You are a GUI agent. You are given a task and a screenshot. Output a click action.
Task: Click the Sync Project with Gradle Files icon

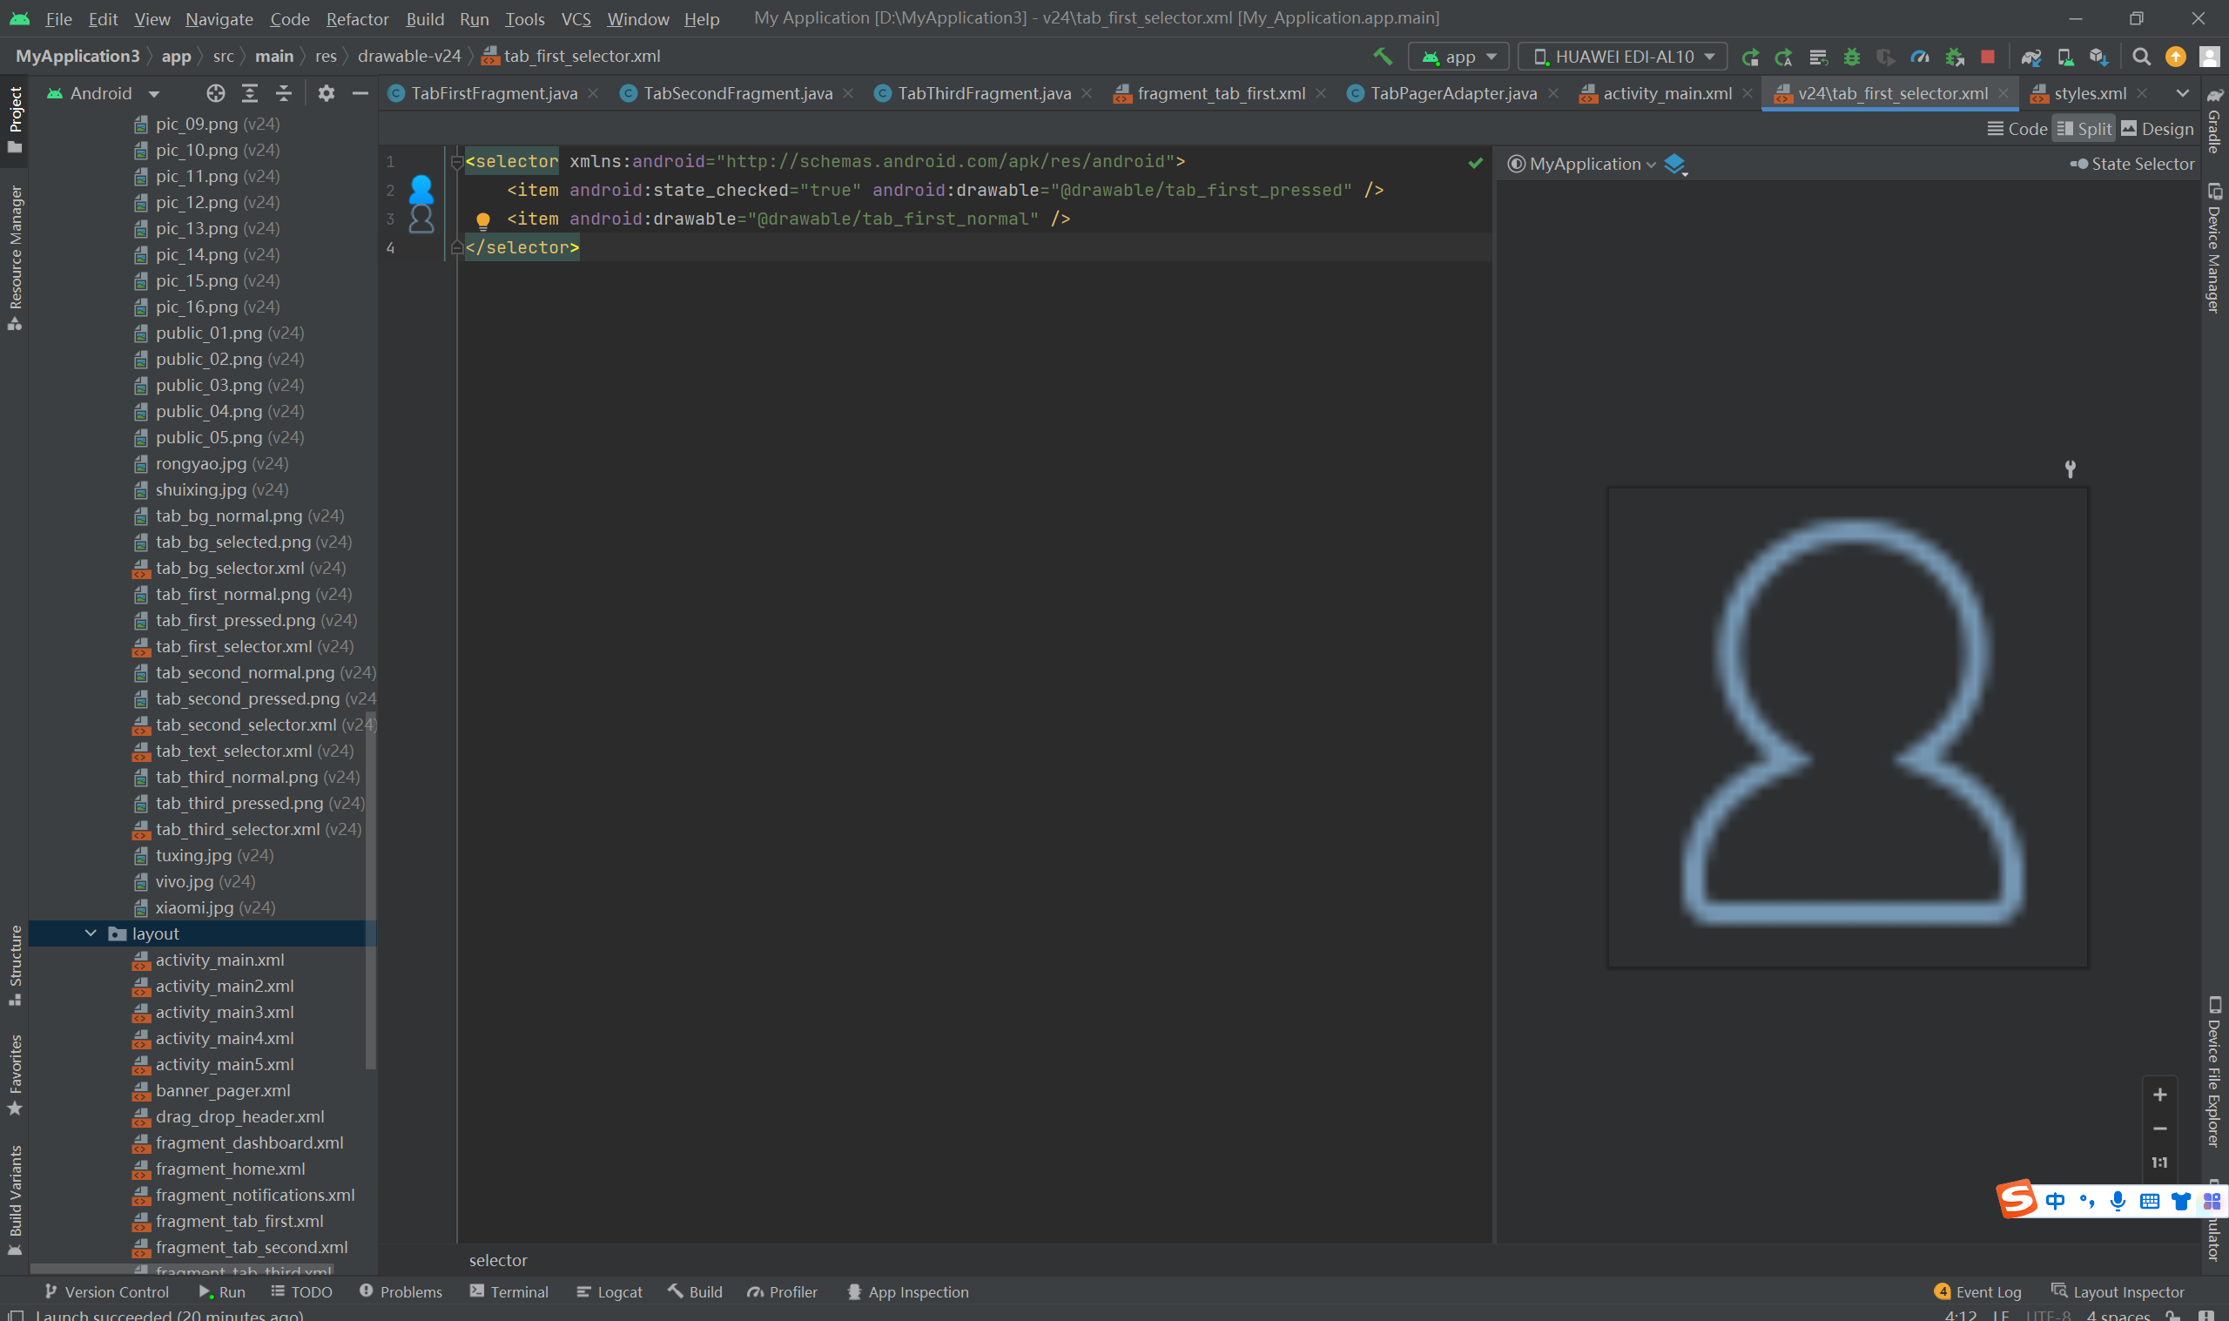point(2030,56)
